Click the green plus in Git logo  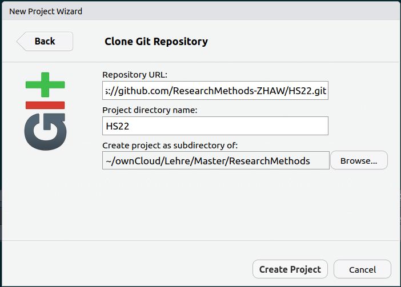pyautogui.click(x=45, y=84)
